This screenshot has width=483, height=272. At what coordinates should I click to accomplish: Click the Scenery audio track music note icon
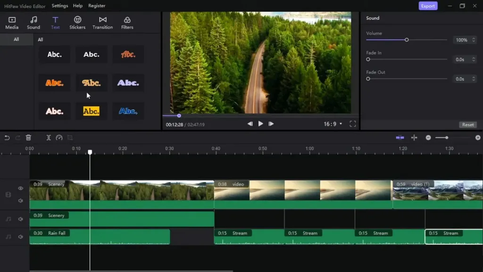(8, 219)
